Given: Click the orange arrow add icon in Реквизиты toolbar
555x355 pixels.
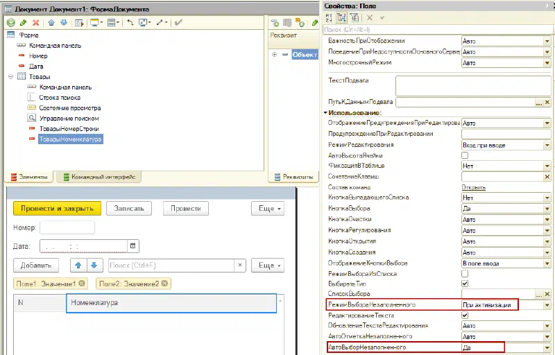Looking at the screenshot, I should click(x=300, y=23).
